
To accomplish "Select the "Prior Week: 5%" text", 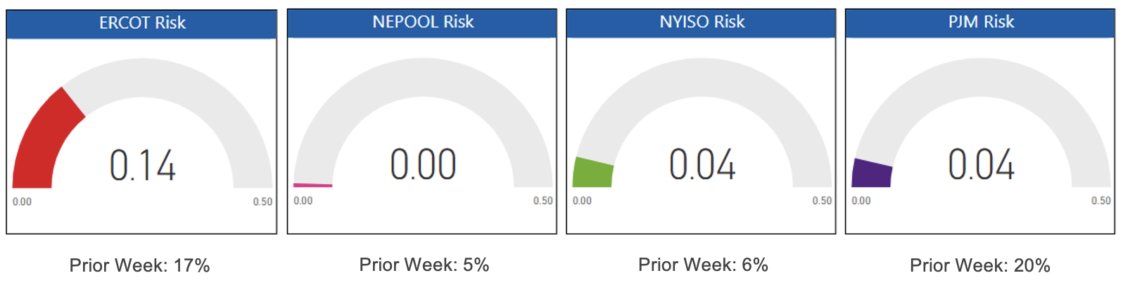I will pos(424,265).
